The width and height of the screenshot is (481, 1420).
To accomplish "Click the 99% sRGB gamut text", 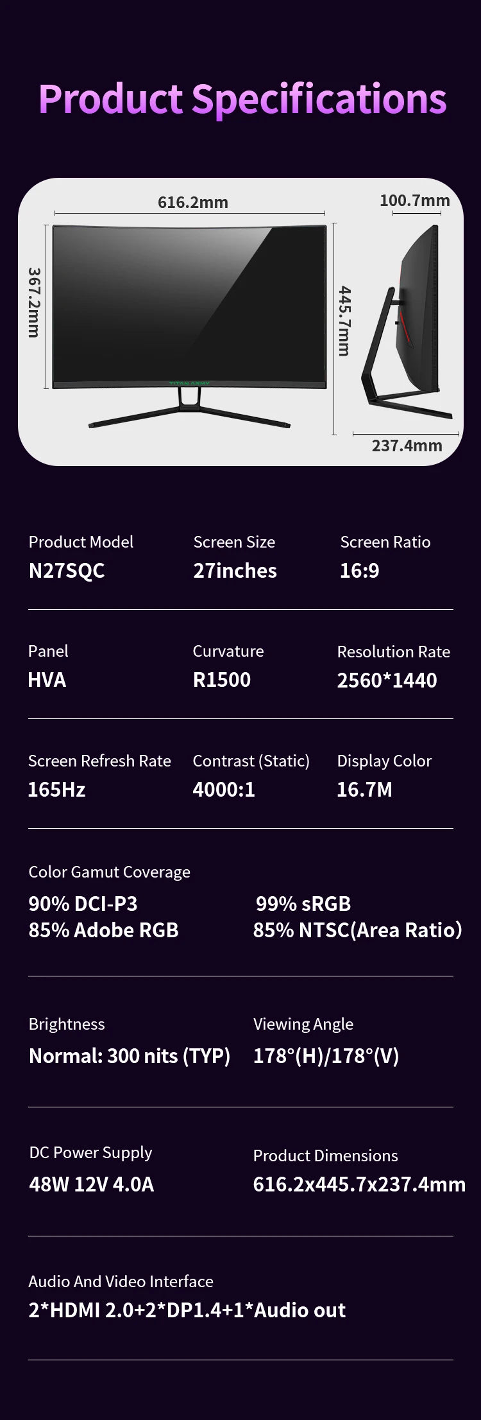I will (x=303, y=904).
